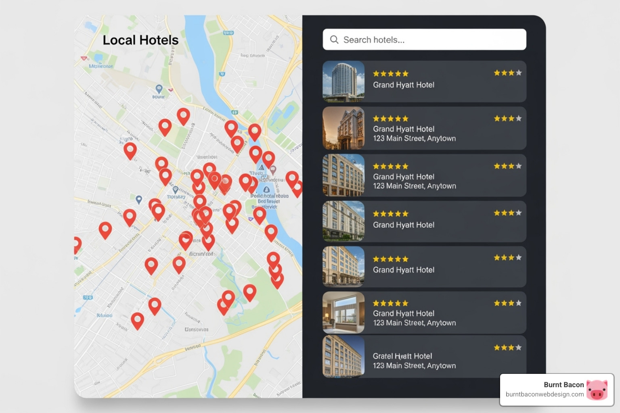
Task: Open the "Gratel Hyatt Hotel" listing name
Action: coord(402,356)
